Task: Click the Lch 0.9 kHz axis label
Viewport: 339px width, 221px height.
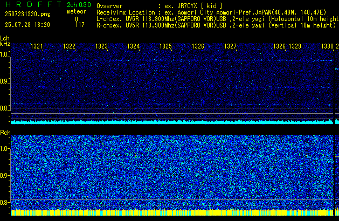Action: (4, 81)
